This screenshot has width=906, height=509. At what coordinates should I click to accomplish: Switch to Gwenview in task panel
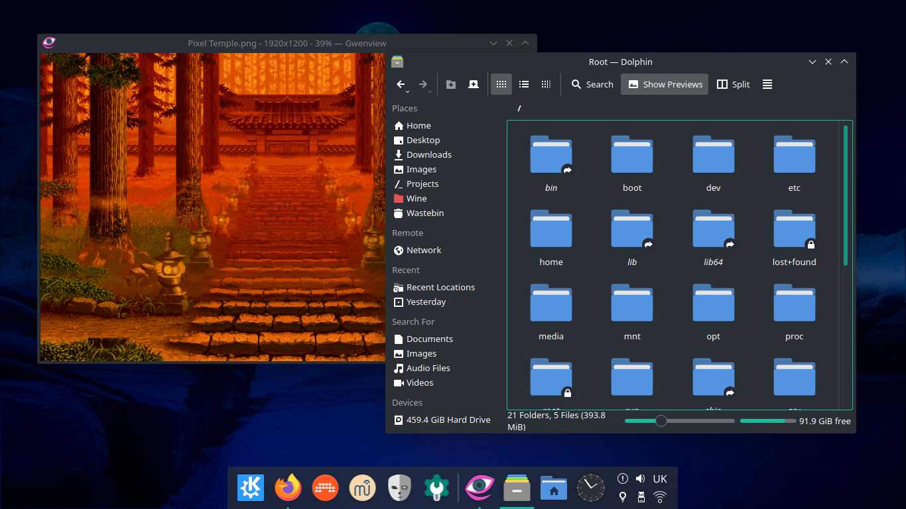[480, 488]
